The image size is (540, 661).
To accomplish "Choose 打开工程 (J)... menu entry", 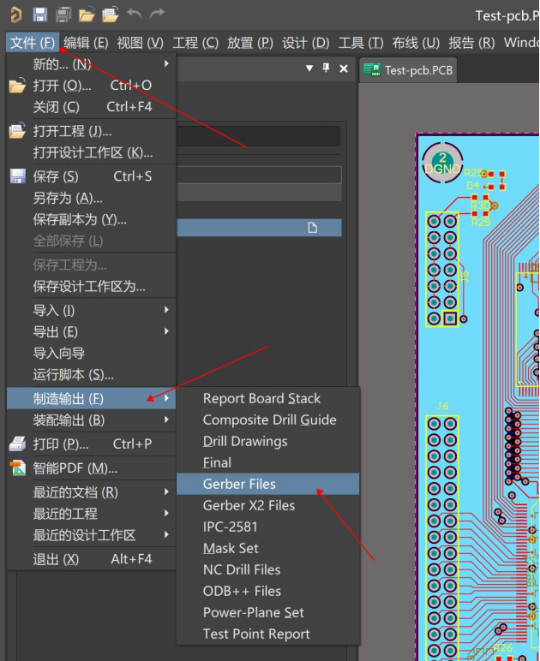I will click(91, 132).
